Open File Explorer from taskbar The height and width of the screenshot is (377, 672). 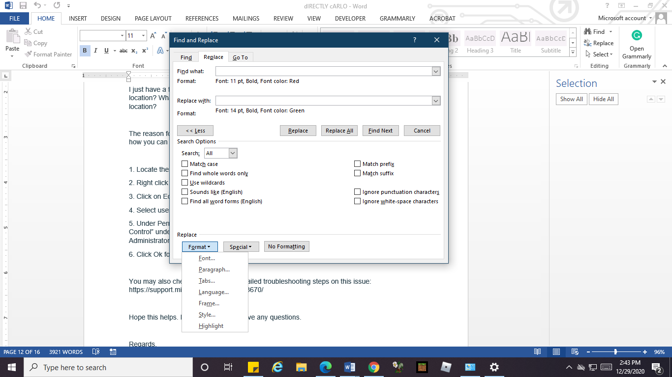click(302, 367)
